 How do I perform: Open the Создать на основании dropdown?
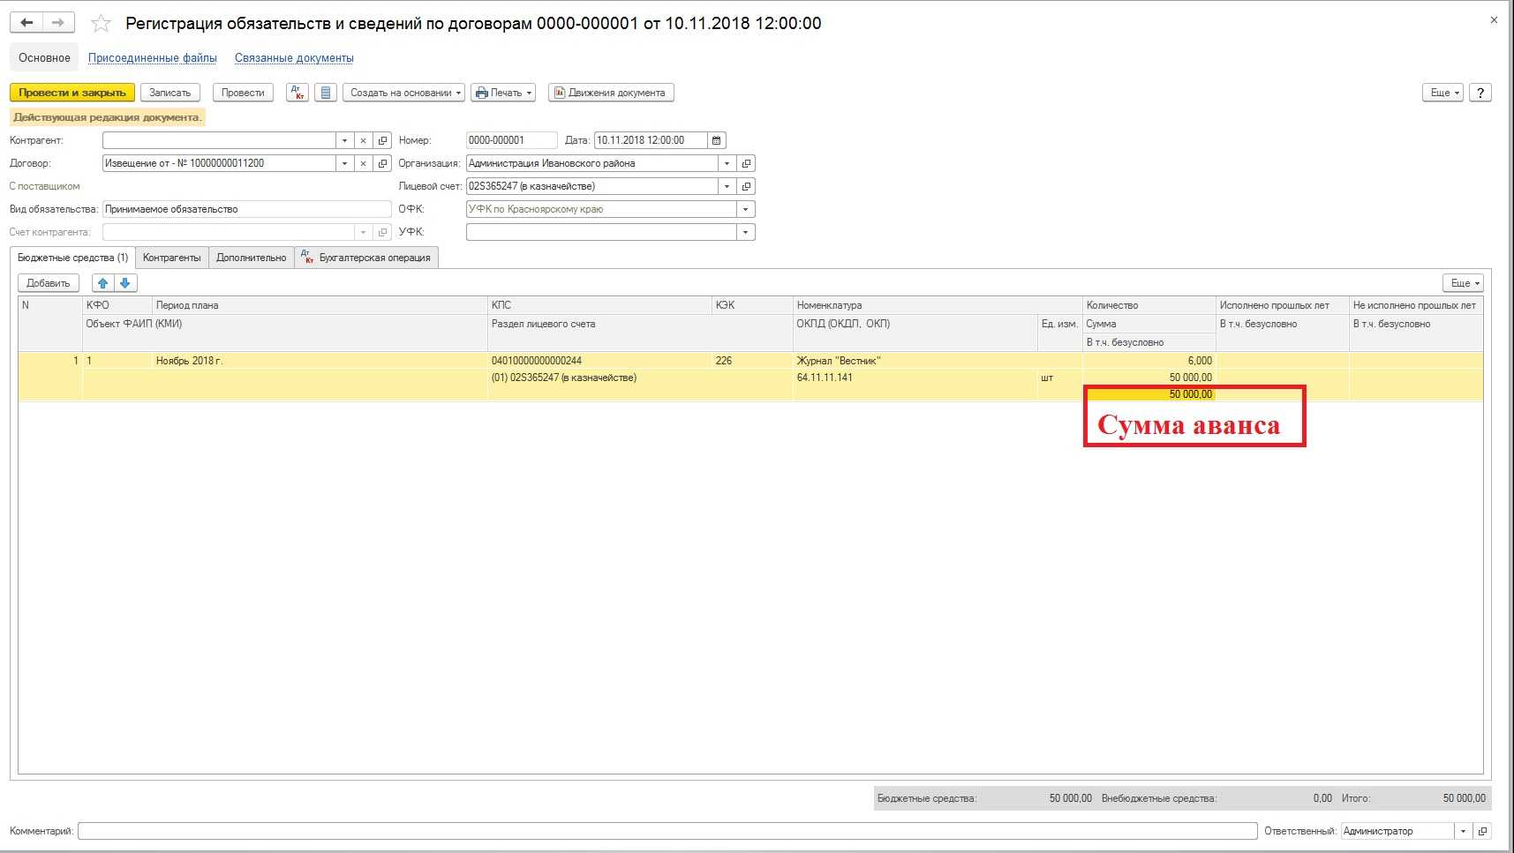pyautogui.click(x=403, y=93)
